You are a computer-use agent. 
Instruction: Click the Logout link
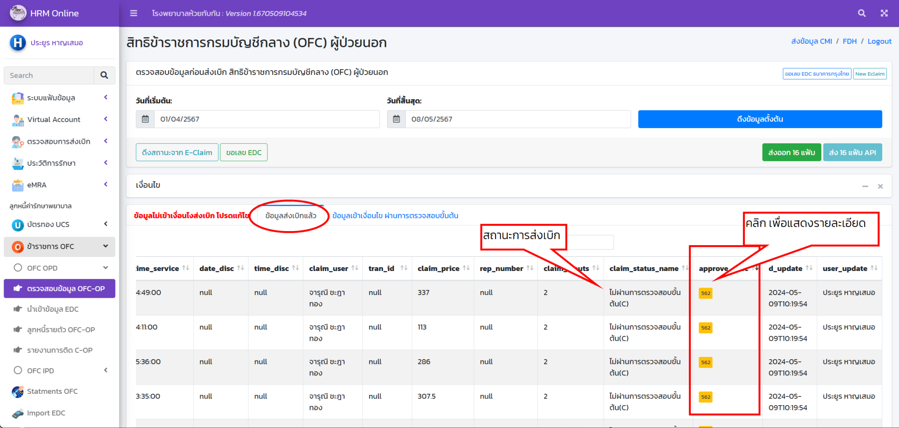coord(879,41)
